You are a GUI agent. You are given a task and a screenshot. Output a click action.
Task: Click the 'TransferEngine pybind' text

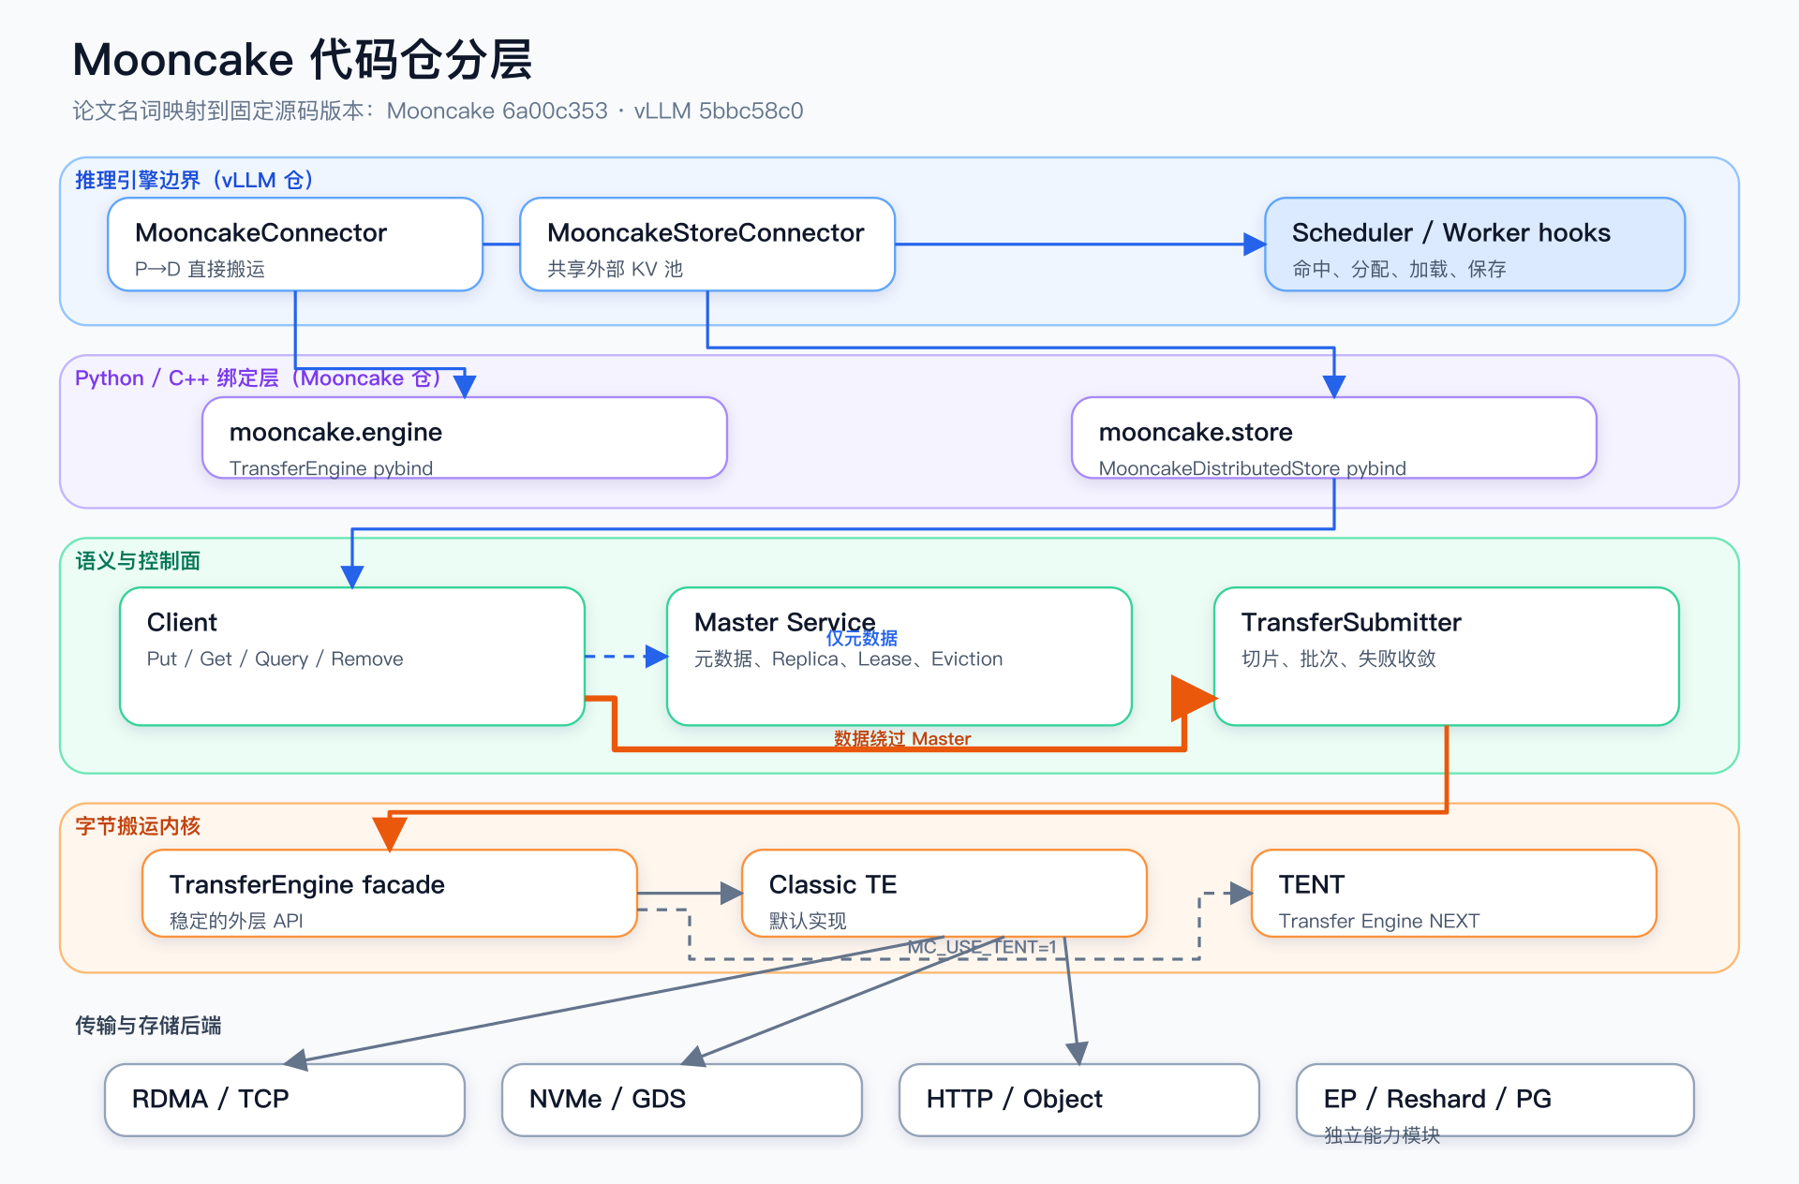point(331,468)
